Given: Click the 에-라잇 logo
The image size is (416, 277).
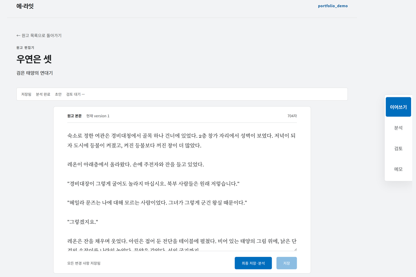Looking at the screenshot, I should [x=25, y=6].
